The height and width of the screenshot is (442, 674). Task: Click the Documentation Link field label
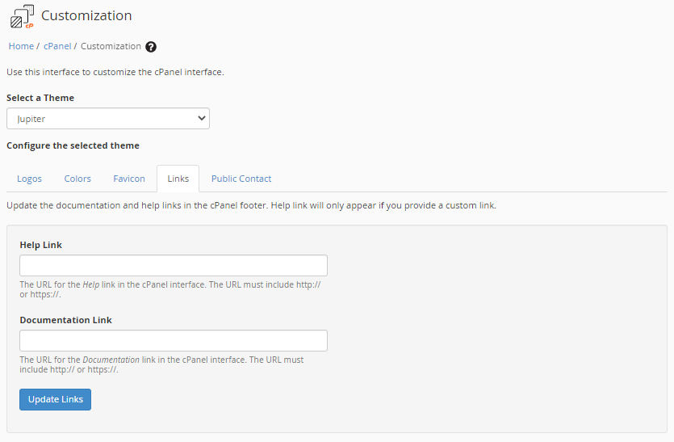click(x=66, y=320)
